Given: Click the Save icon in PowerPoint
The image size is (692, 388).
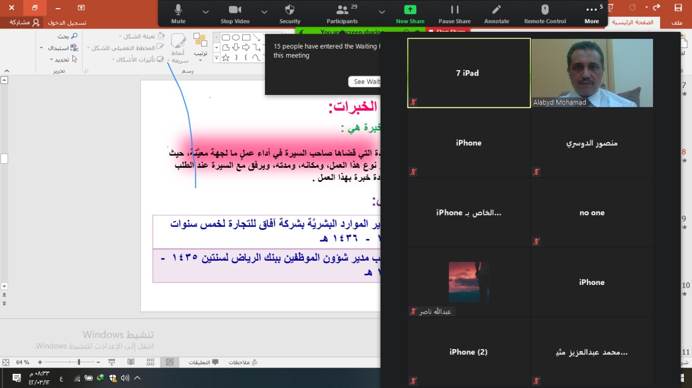Looking at the screenshot, I should point(678,8).
